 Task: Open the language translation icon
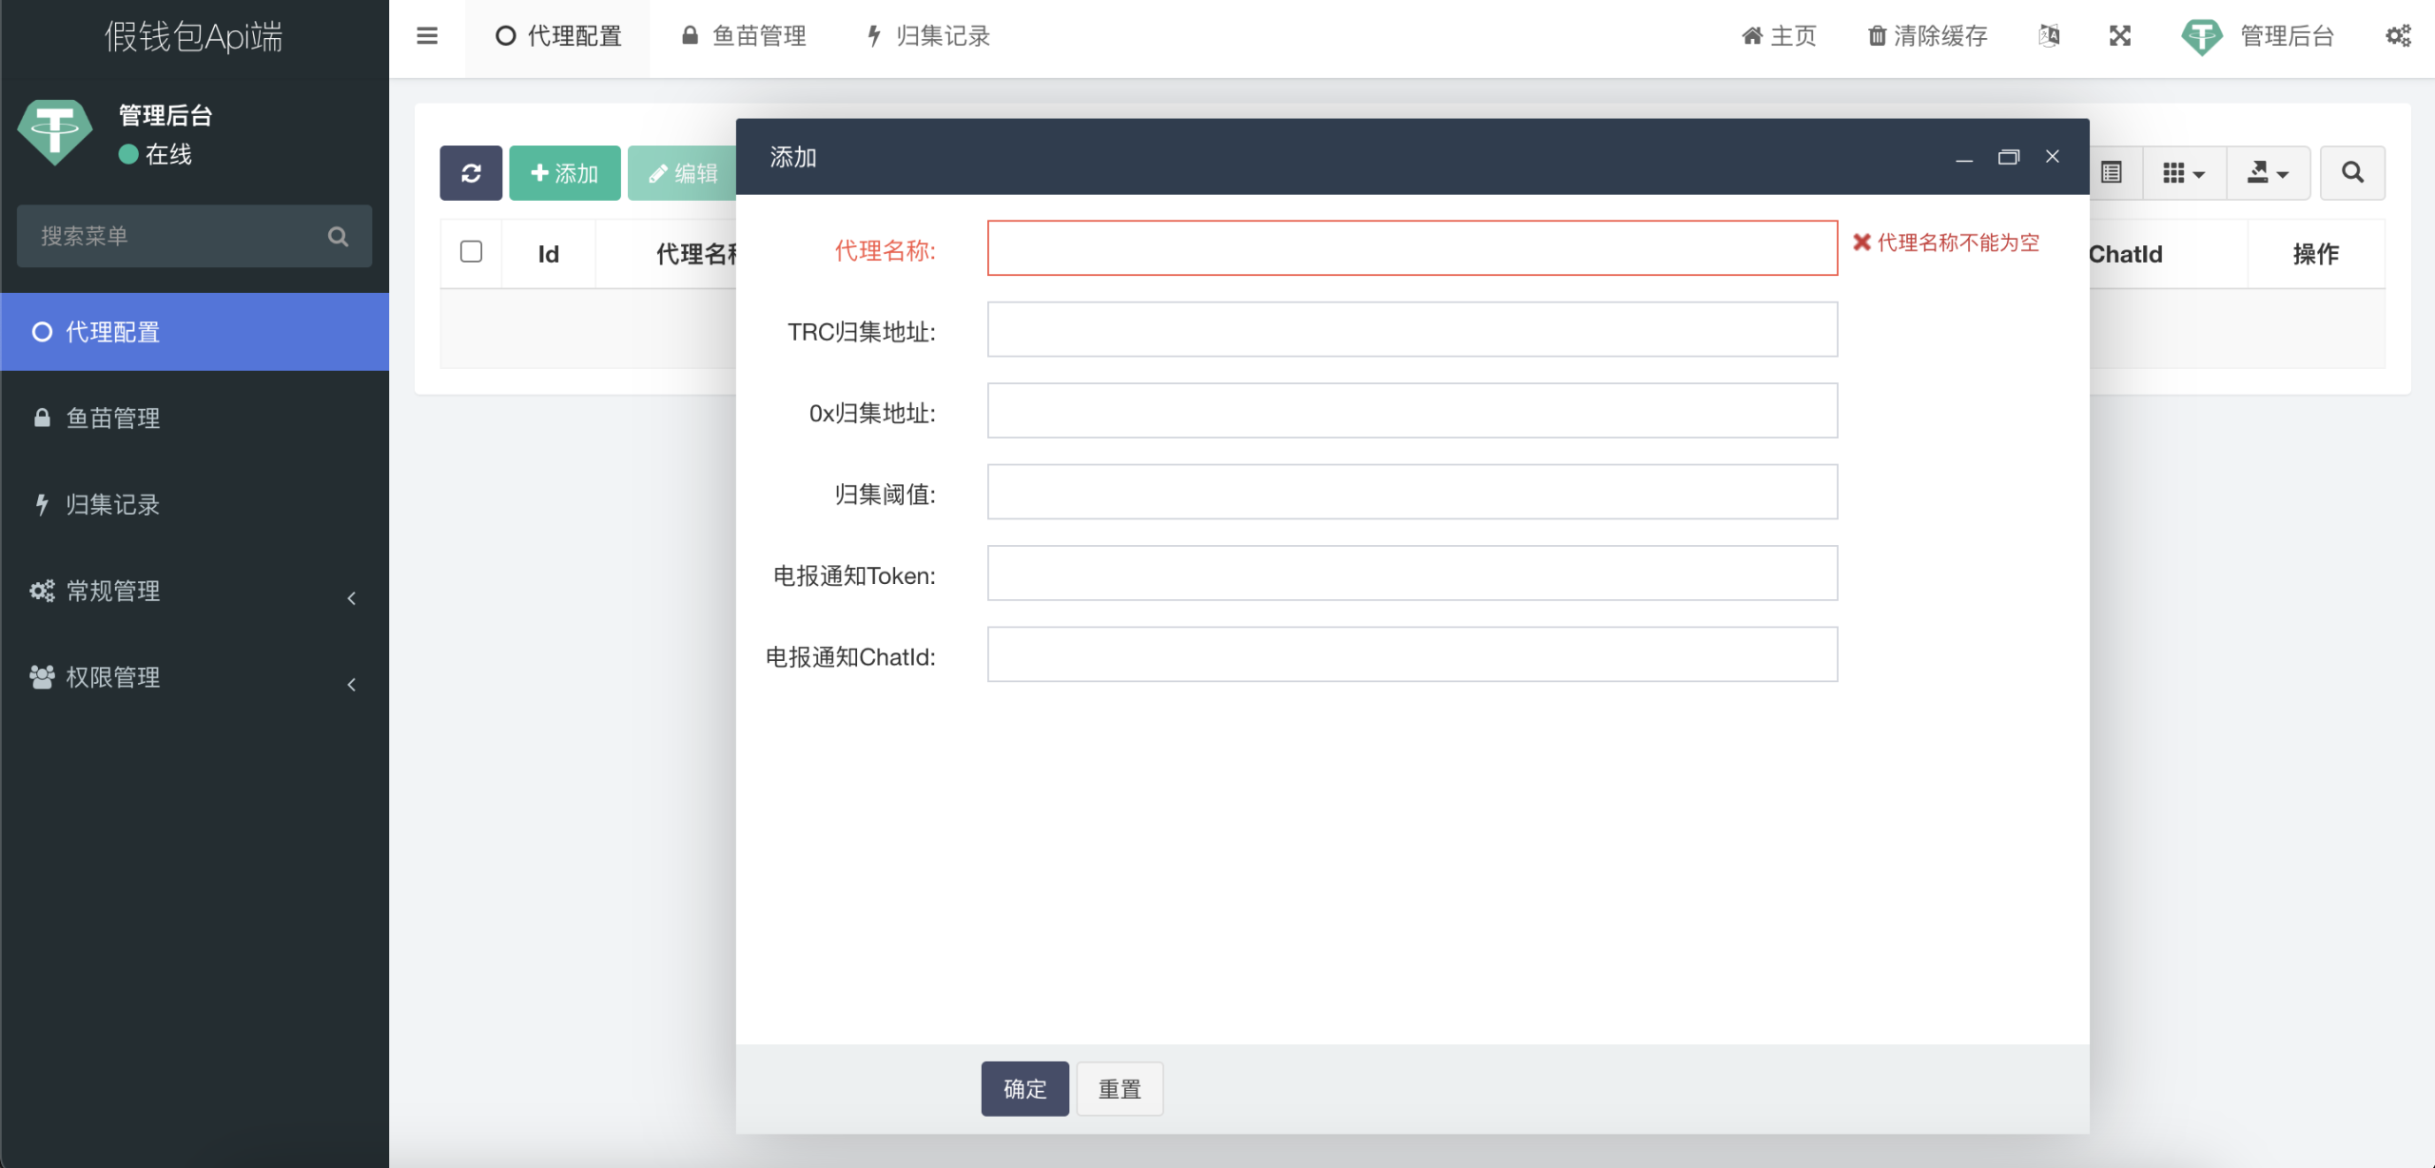(x=2049, y=36)
